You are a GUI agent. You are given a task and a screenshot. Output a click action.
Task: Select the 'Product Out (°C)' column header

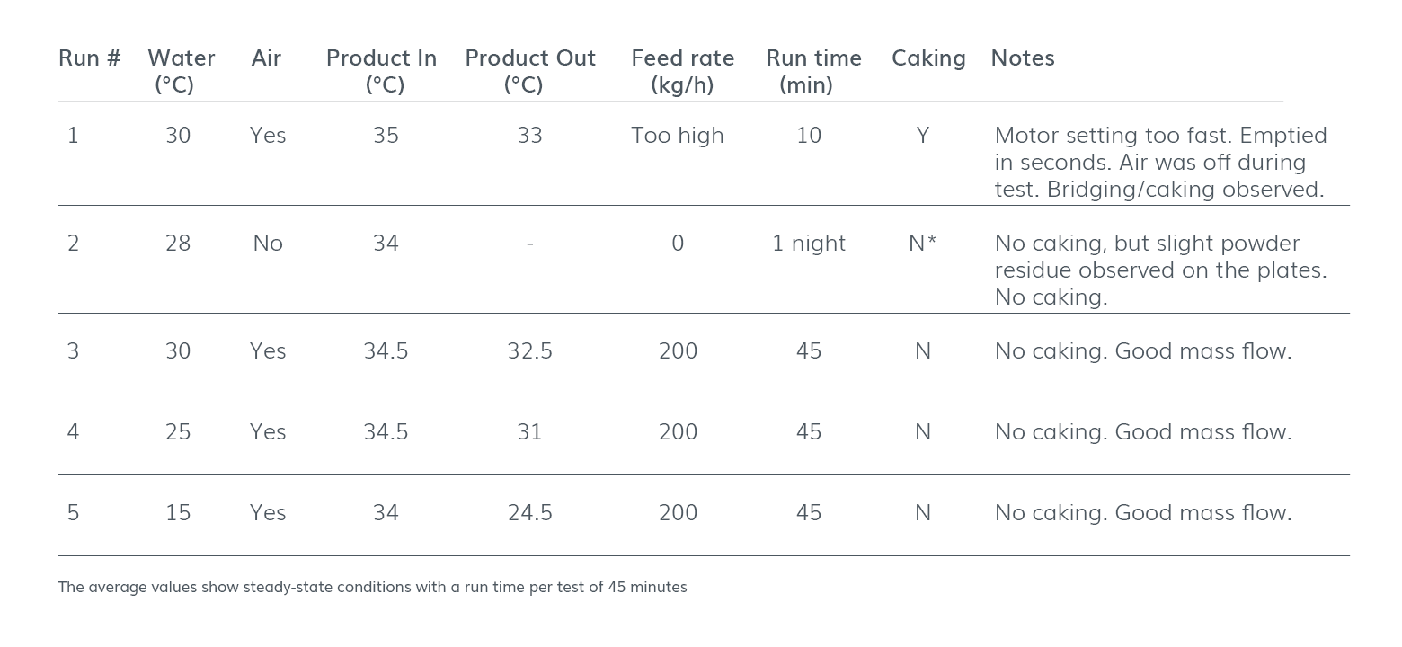click(x=530, y=71)
